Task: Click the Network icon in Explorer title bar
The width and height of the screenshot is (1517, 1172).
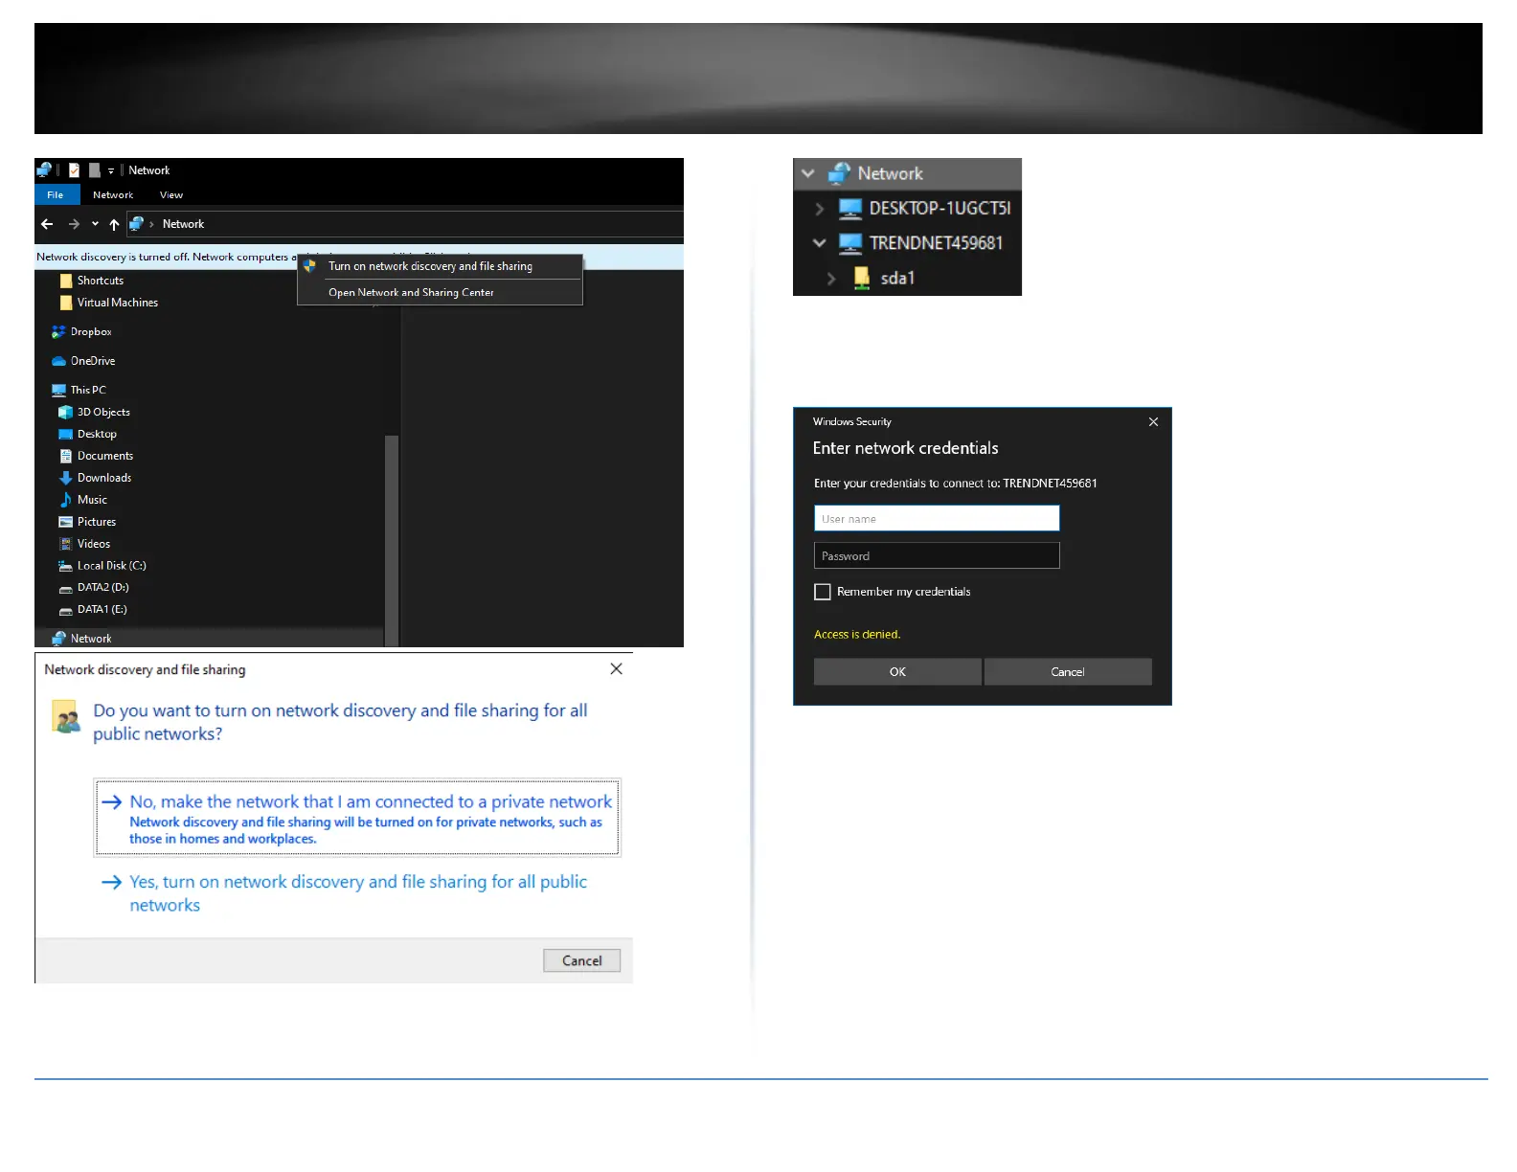Action: point(44,170)
